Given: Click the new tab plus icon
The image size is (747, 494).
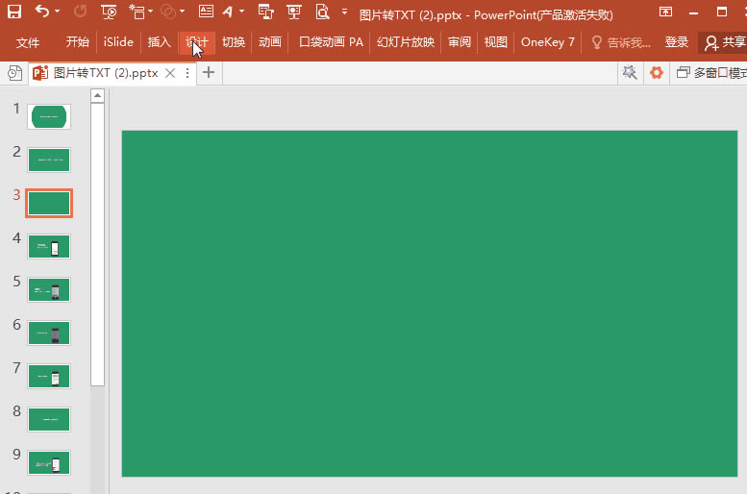Looking at the screenshot, I should coord(208,72).
